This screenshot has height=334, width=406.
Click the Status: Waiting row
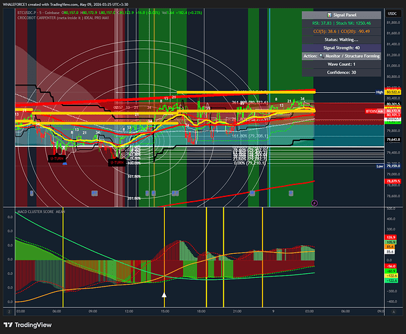(x=341, y=39)
